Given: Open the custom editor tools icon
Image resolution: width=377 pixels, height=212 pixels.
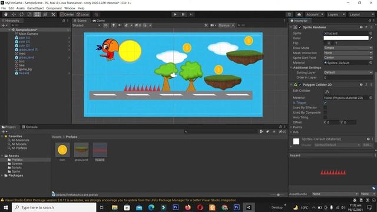Looking at the screenshot, I should (x=54, y=14).
